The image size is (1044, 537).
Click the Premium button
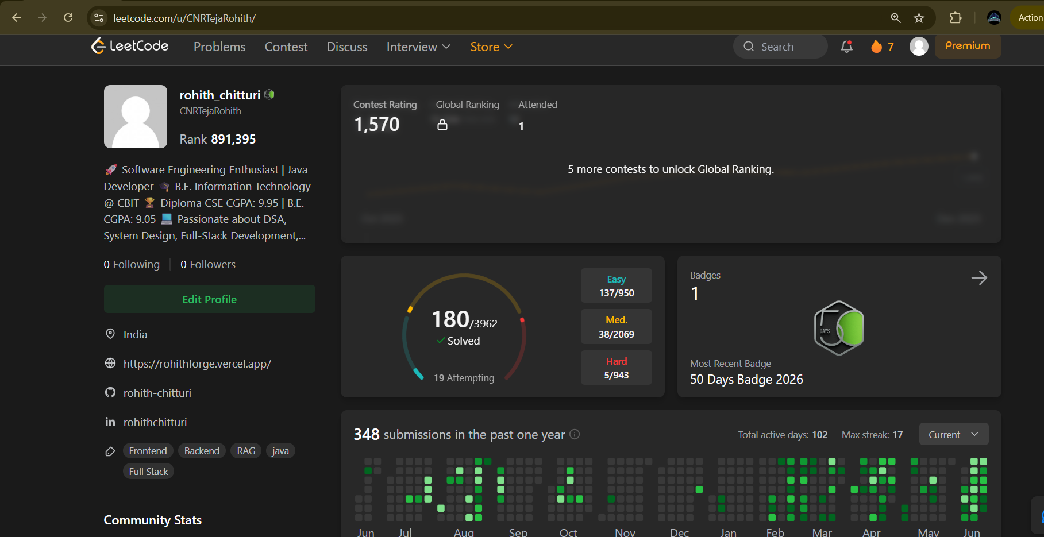(x=968, y=46)
